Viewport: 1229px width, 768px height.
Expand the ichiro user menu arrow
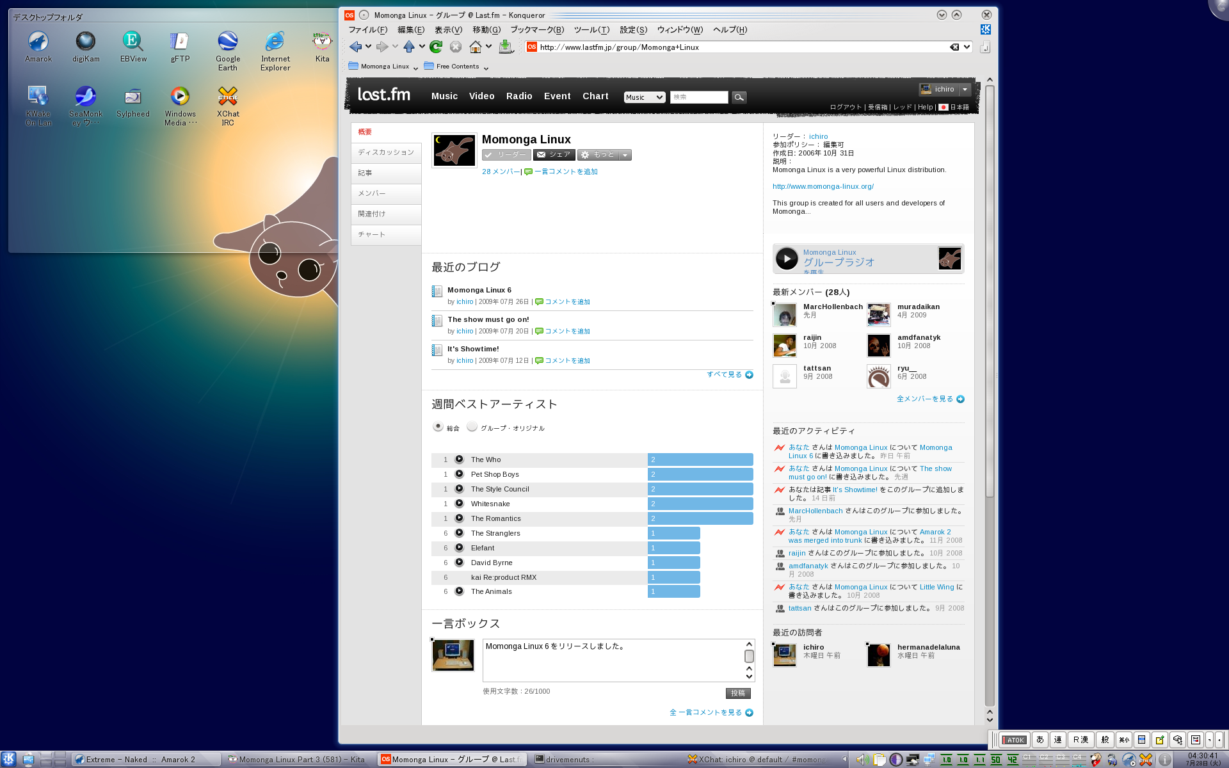tap(965, 89)
